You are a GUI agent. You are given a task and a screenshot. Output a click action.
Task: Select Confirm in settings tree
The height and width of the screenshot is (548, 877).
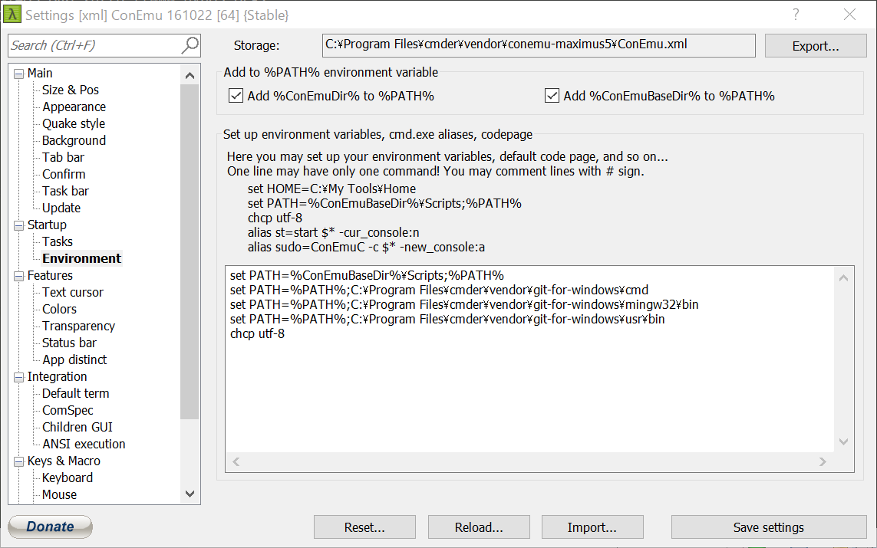64,174
